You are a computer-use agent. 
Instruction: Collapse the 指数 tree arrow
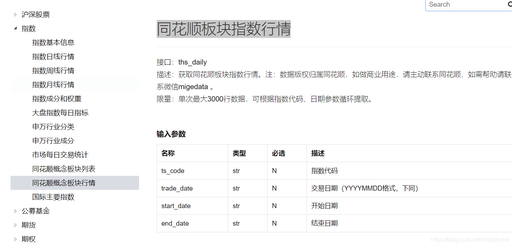coord(15,28)
